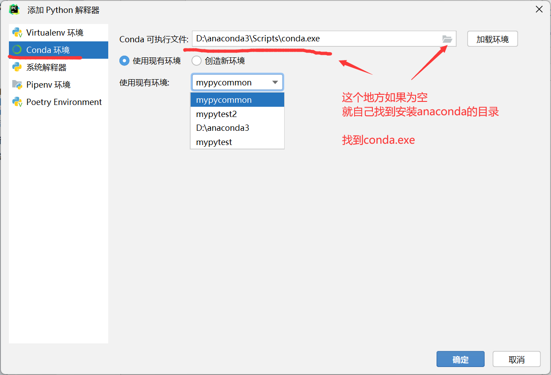Open the Virtualenv 环境 section
The image size is (551, 375).
coord(58,32)
